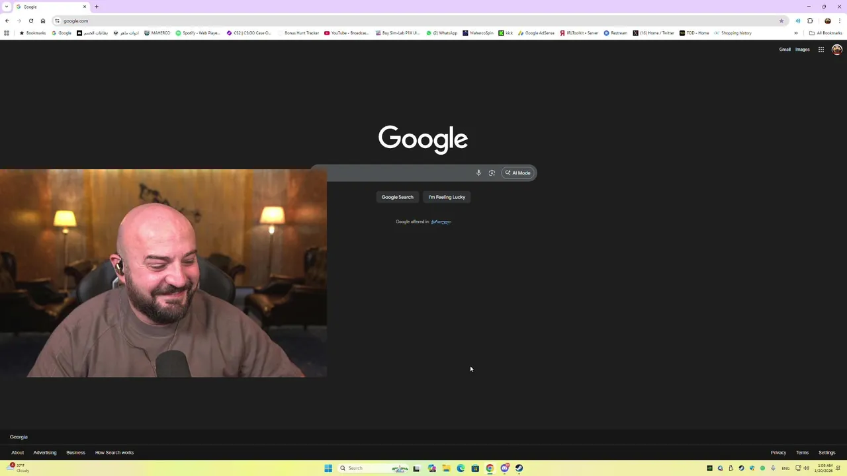Open the Bookmarks star bookmark
Image resolution: width=847 pixels, height=476 pixels.
pyautogui.click(x=33, y=33)
